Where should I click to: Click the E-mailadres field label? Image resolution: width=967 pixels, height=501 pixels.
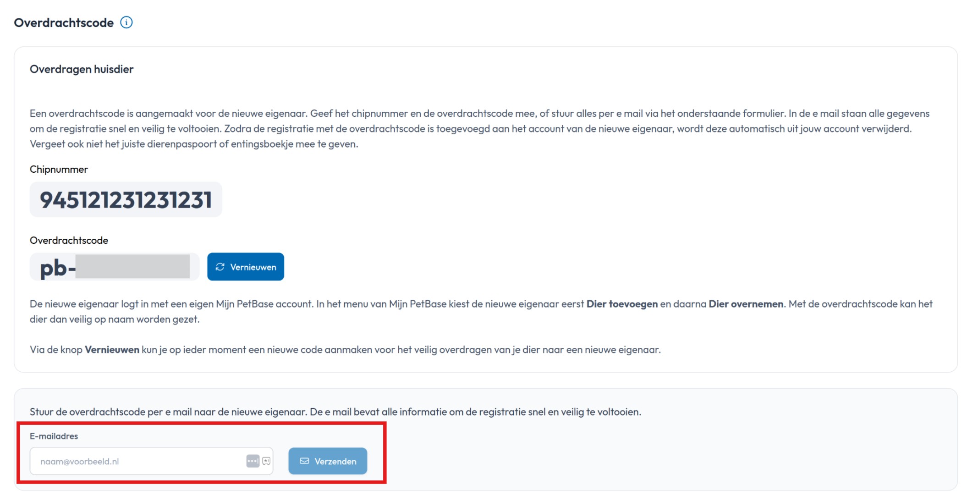54,436
